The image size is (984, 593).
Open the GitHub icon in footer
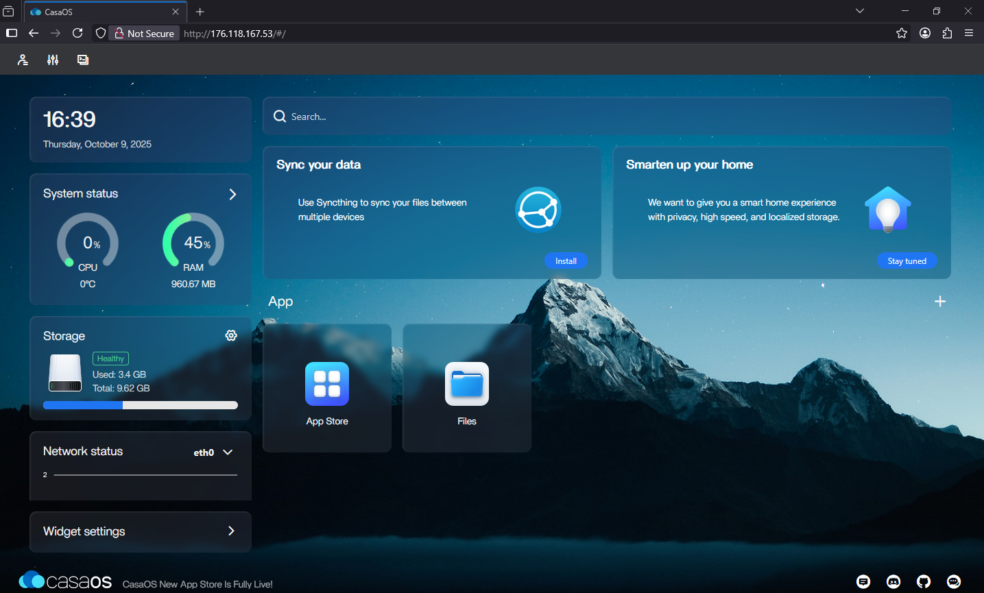924,581
